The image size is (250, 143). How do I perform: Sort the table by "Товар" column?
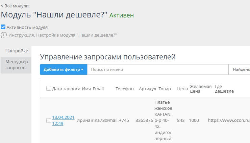(x=165, y=89)
